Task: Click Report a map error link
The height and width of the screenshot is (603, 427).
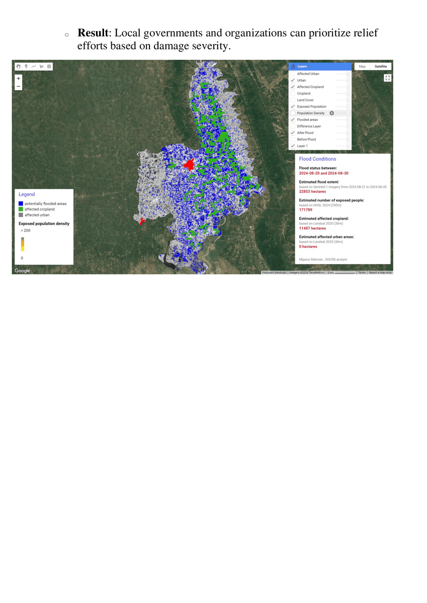Action: (380, 272)
